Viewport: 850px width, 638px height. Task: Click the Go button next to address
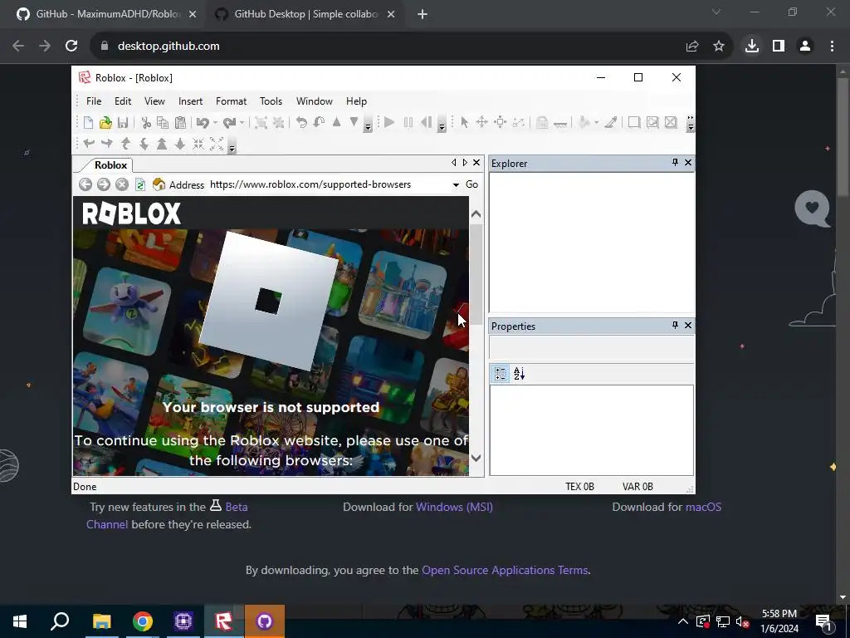[471, 184]
